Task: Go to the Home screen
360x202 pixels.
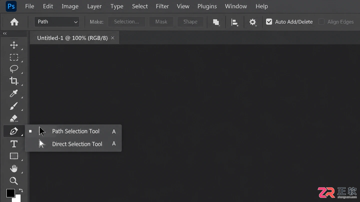Action: tap(14, 22)
